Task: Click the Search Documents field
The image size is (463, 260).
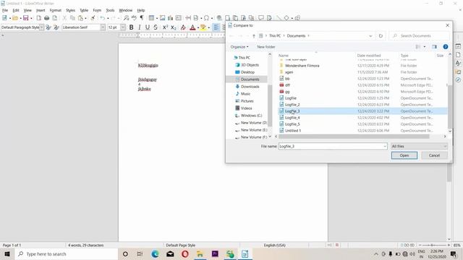Action: tap(420, 35)
